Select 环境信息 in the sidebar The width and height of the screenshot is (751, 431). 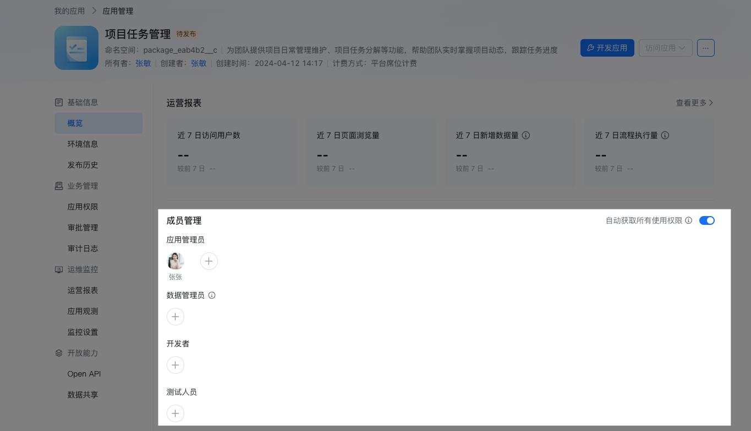click(x=83, y=144)
